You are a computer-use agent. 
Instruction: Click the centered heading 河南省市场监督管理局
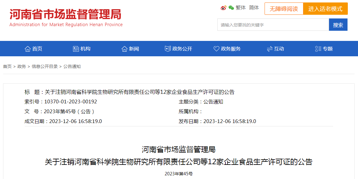(x=179, y=149)
